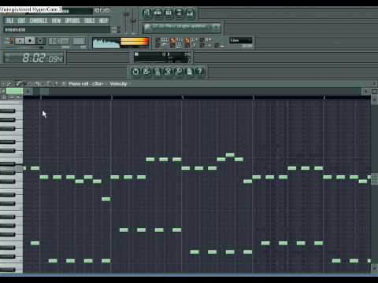
Task: Select the pencil draw tool in piano roll
Action: [19, 84]
